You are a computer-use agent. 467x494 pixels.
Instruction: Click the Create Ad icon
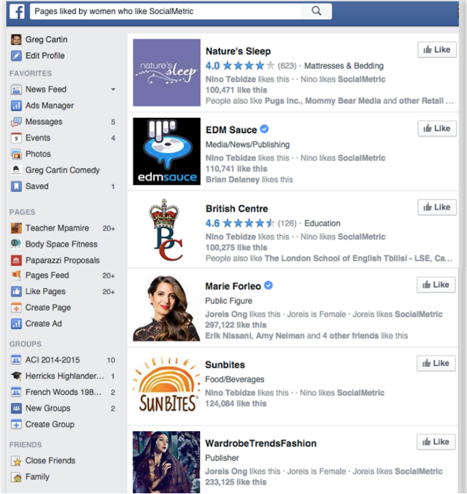(16, 323)
